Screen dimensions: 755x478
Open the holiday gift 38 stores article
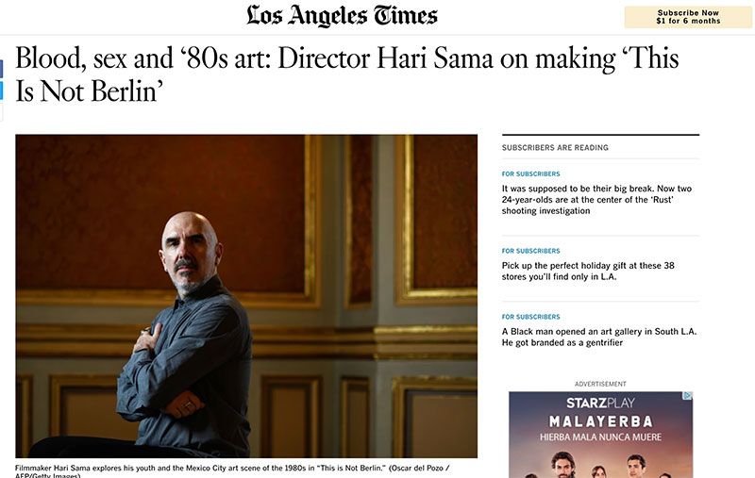point(588,272)
